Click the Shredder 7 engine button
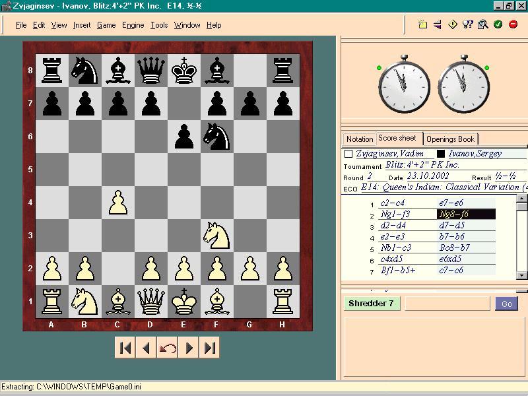Screen dimensions: 528x396 [x=371, y=304]
